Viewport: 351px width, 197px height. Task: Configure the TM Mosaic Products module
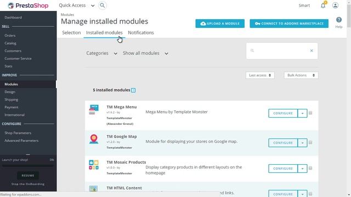[283, 169]
